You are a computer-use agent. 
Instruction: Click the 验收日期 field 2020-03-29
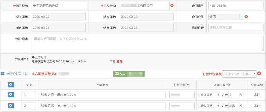pos(147,17)
